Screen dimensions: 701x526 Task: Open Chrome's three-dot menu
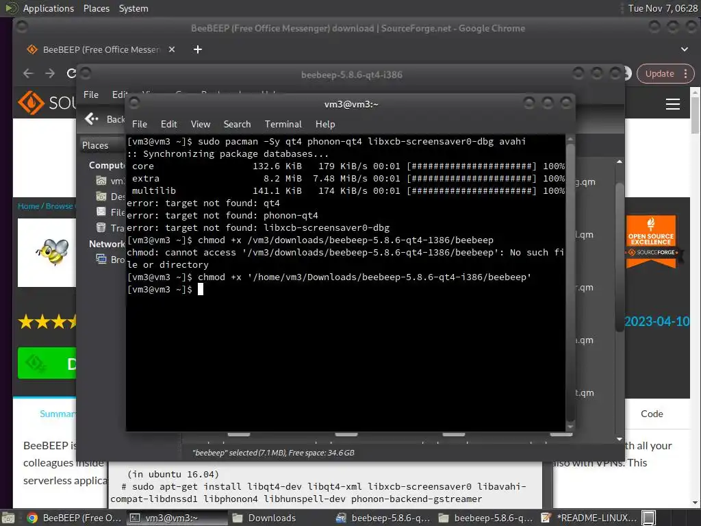(685, 74)
